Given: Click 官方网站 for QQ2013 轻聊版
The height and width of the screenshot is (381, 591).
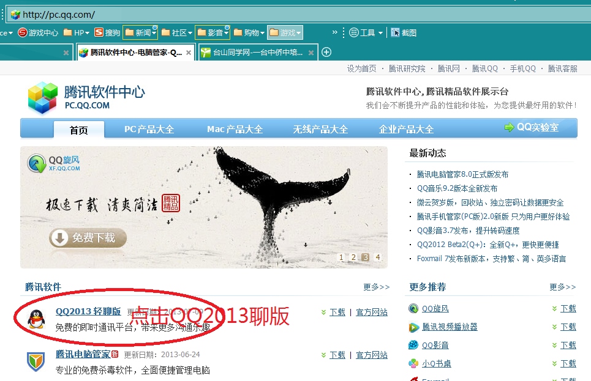Looking at the screenshot, I should coord(372,312).
